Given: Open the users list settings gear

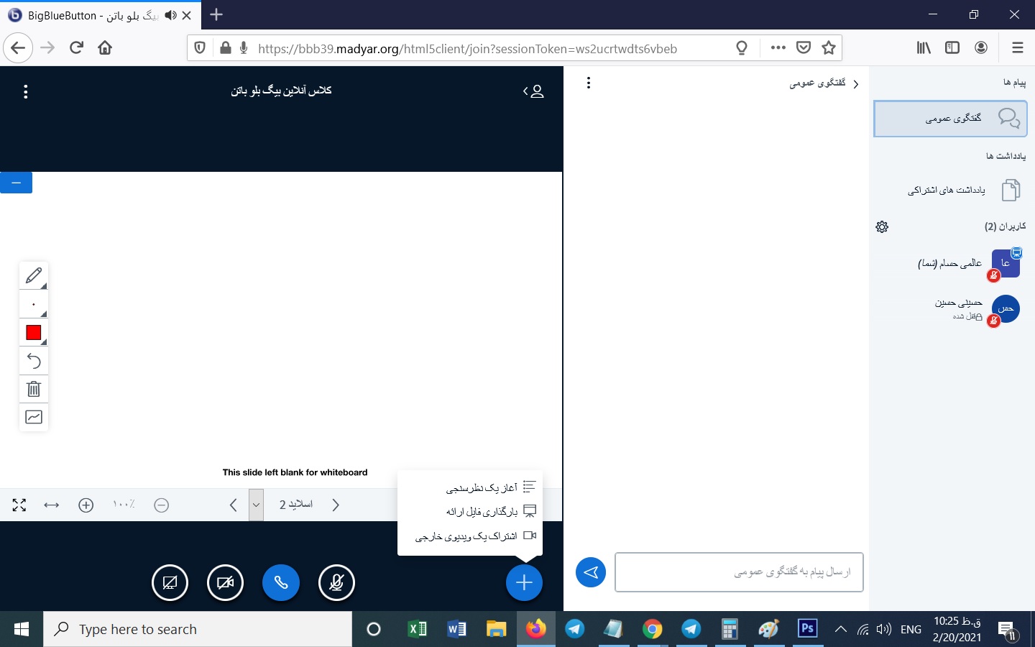Looking at the screenshot, I should tap(882, 226).
